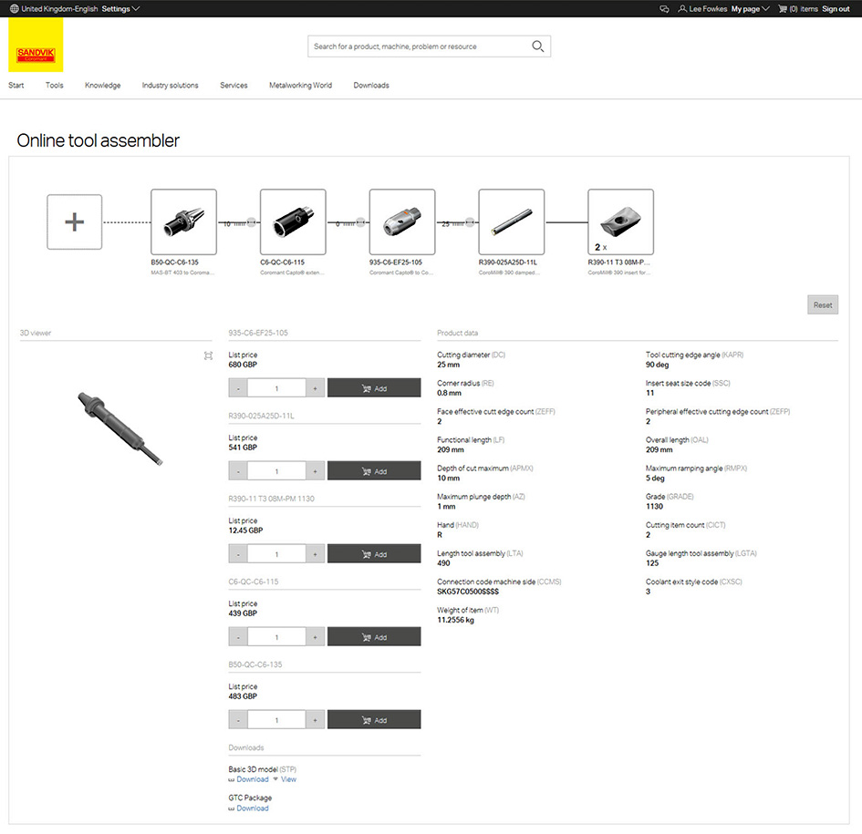
Task: Click the 11.2556 kg weight value
Action: coord(455,620)
